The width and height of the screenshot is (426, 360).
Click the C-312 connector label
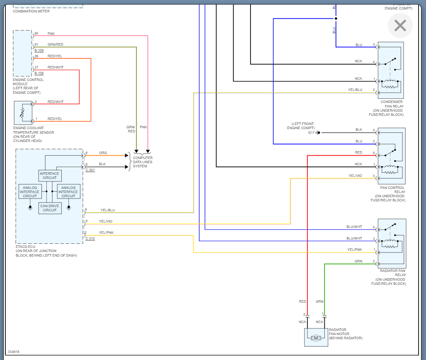point(90,238)
